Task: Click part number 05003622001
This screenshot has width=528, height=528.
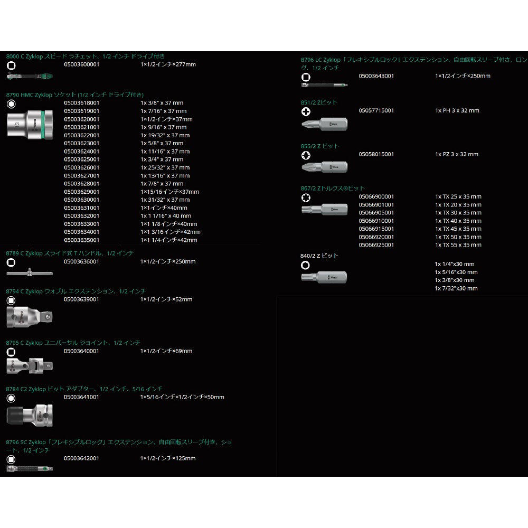Action: click(82, 135)
